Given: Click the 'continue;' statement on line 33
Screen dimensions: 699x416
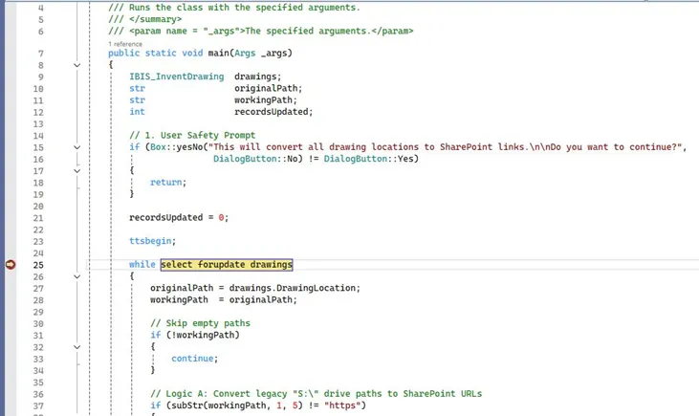Looking at the screenshot, I should (194, 358).
